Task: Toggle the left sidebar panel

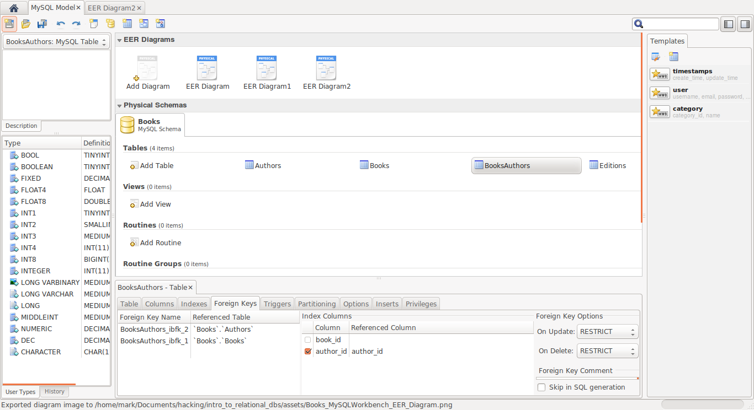Action: click(728, 24)
